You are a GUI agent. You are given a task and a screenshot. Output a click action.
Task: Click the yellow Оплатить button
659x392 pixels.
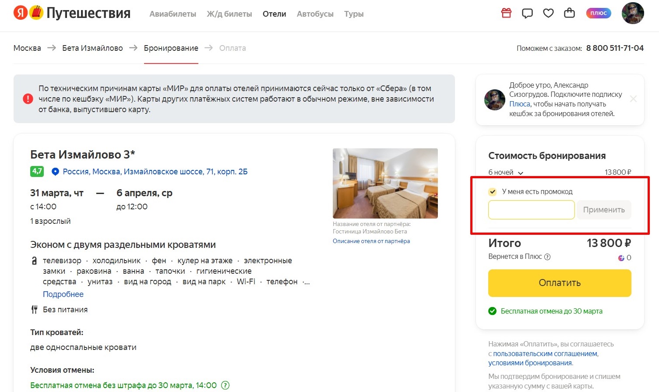560,283
